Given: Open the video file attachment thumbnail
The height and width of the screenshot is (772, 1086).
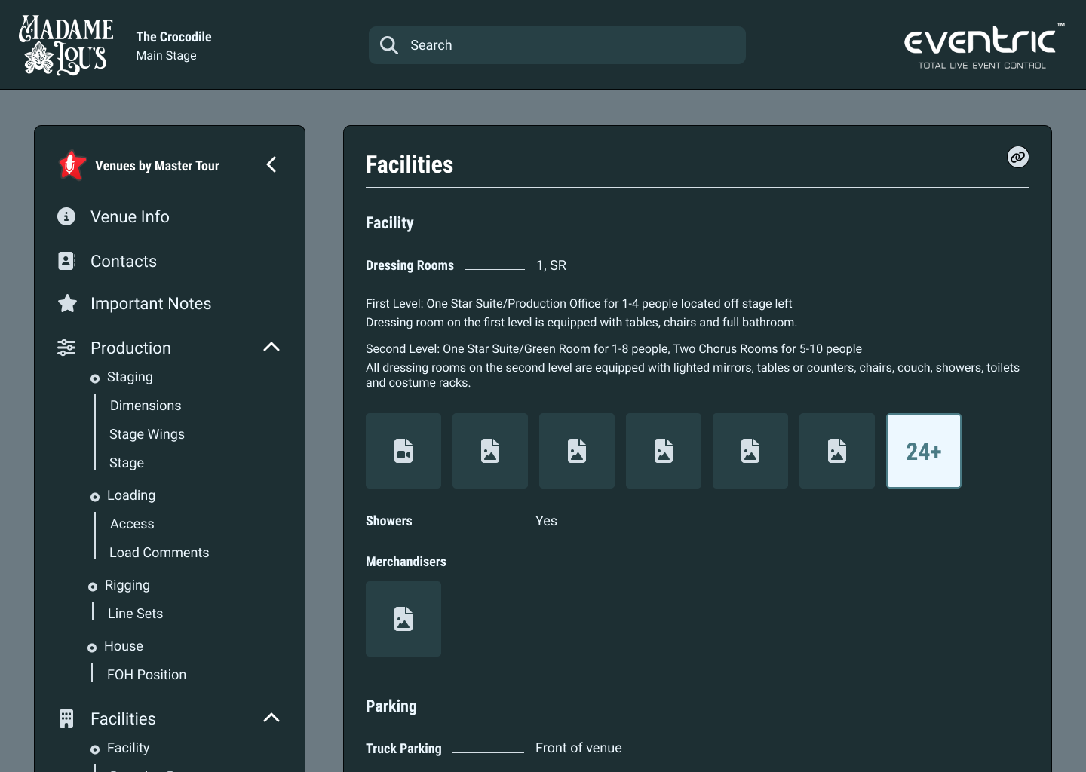Looking at the screenshot, I should (403, 451).
